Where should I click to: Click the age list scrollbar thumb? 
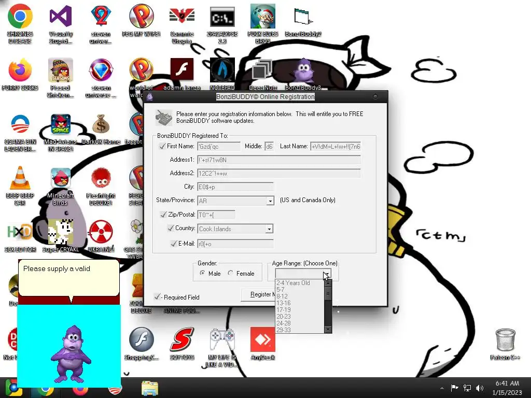328,293
